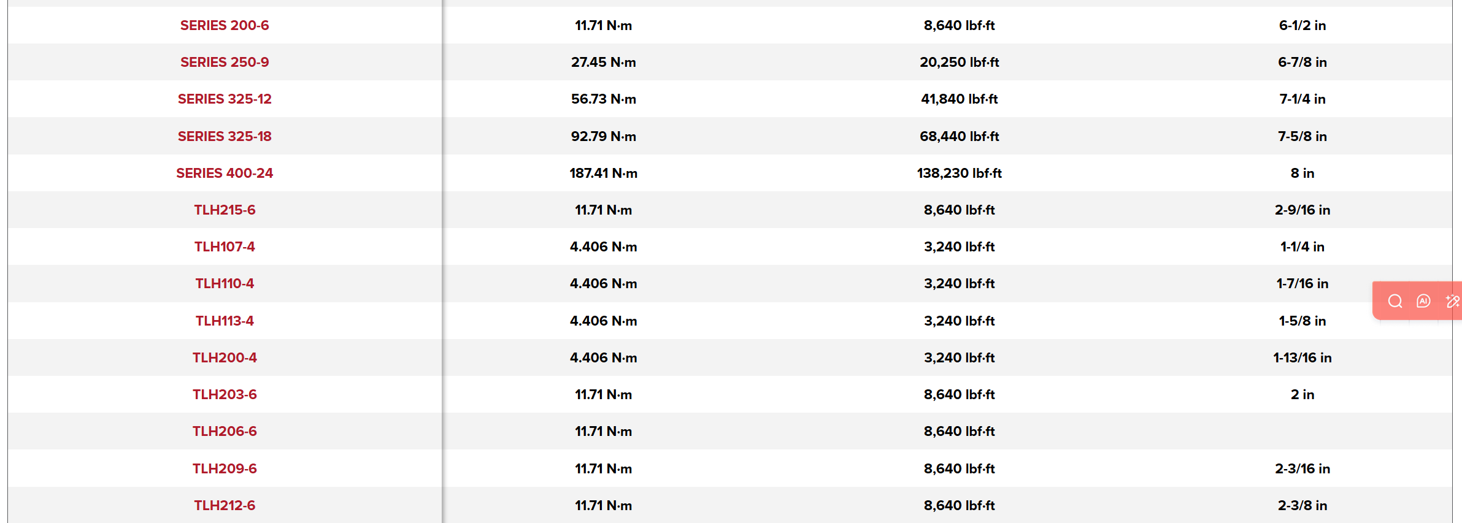Image resolution: width=1462 pixels, height=523 pixels.
Task: Open the SERIES 200-6 product link
Action: (225, 25)
